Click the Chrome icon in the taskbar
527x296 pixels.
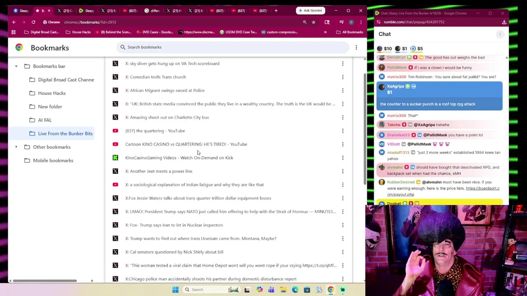331,289
